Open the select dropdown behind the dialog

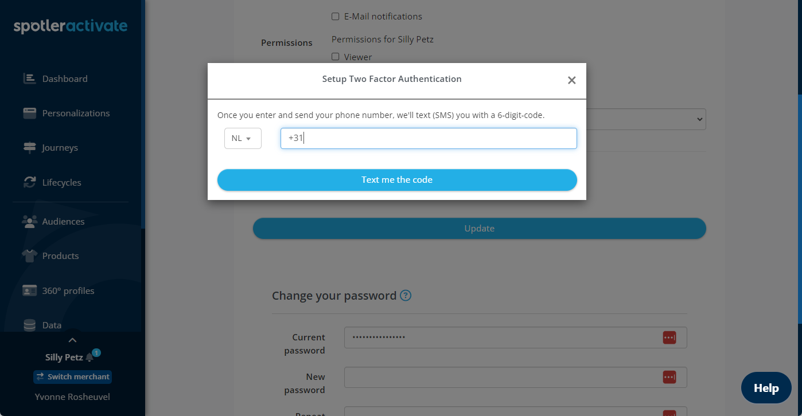(647, 119)
